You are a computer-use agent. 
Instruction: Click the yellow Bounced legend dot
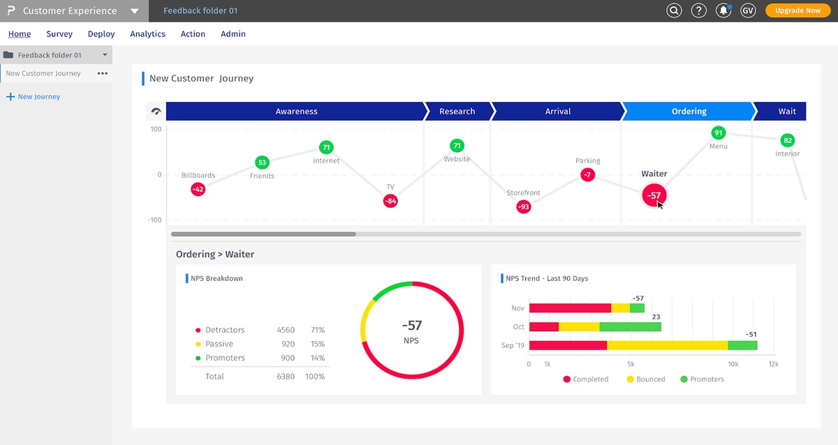point(630,379)
